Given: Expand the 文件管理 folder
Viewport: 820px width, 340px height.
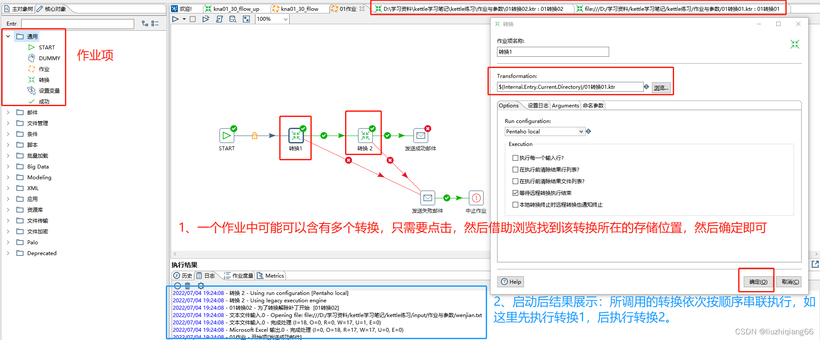Looking at the screenshot, I should 8,123.
